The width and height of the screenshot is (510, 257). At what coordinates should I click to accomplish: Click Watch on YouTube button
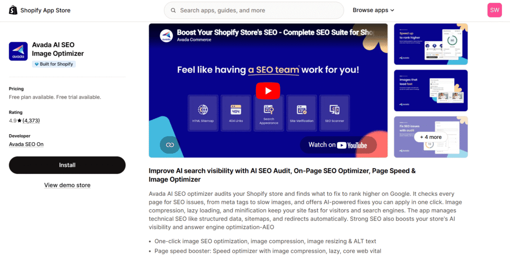coord(338,145)
